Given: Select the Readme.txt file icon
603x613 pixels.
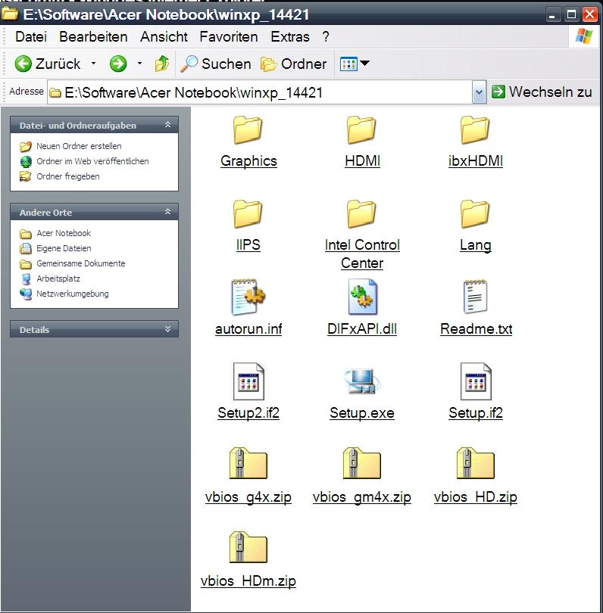Looking at the screenshot, I should 475,297.
